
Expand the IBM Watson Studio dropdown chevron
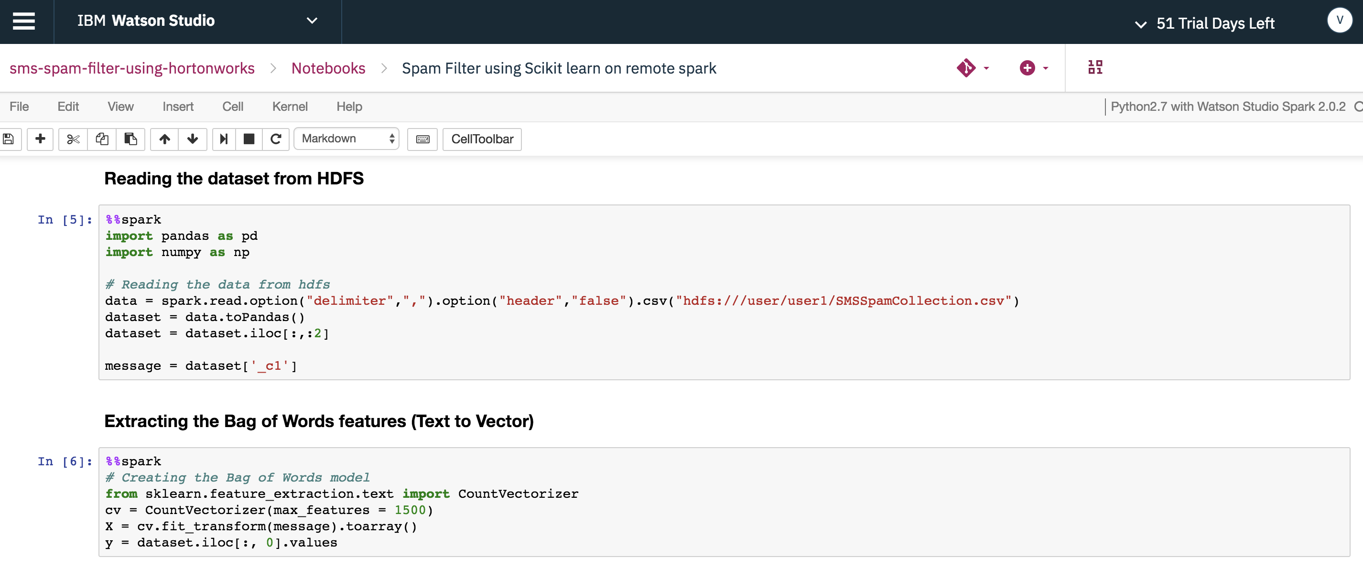coord(312,21)
